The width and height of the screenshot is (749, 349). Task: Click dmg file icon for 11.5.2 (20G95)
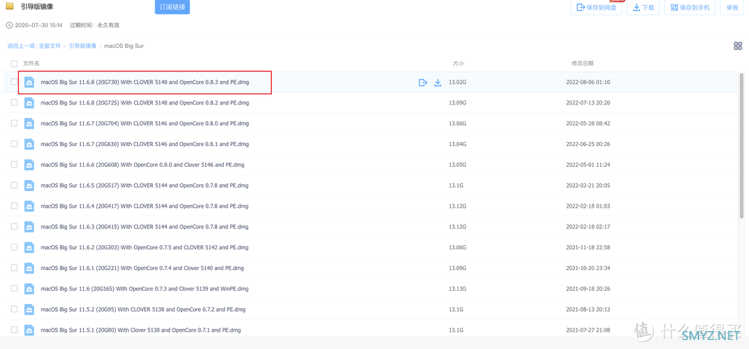coord(29,310)
